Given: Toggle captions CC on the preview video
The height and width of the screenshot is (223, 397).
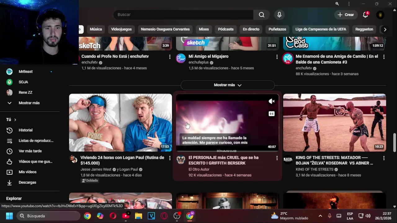Looking at the screenshot, I should click(x=271, y=114).
